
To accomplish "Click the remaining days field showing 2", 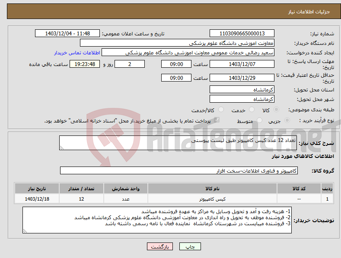I will pyautogui.click(x=130, y=64).
